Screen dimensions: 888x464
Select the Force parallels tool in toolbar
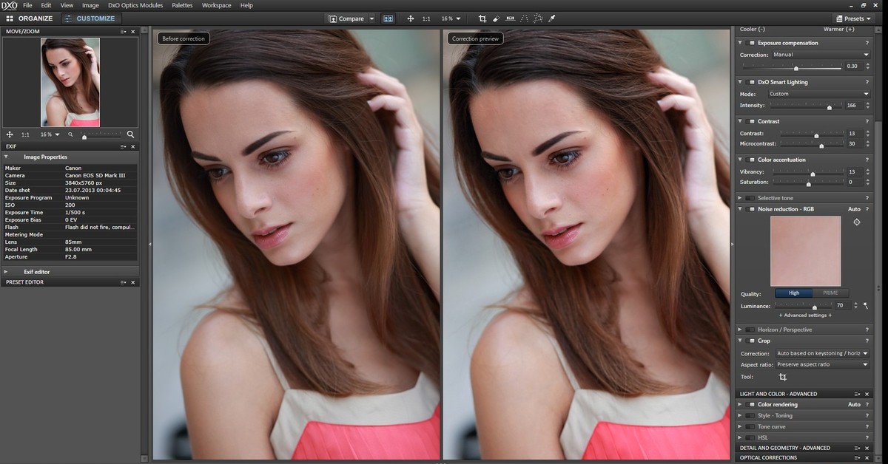pyautogui.click(x=524, y=18)
